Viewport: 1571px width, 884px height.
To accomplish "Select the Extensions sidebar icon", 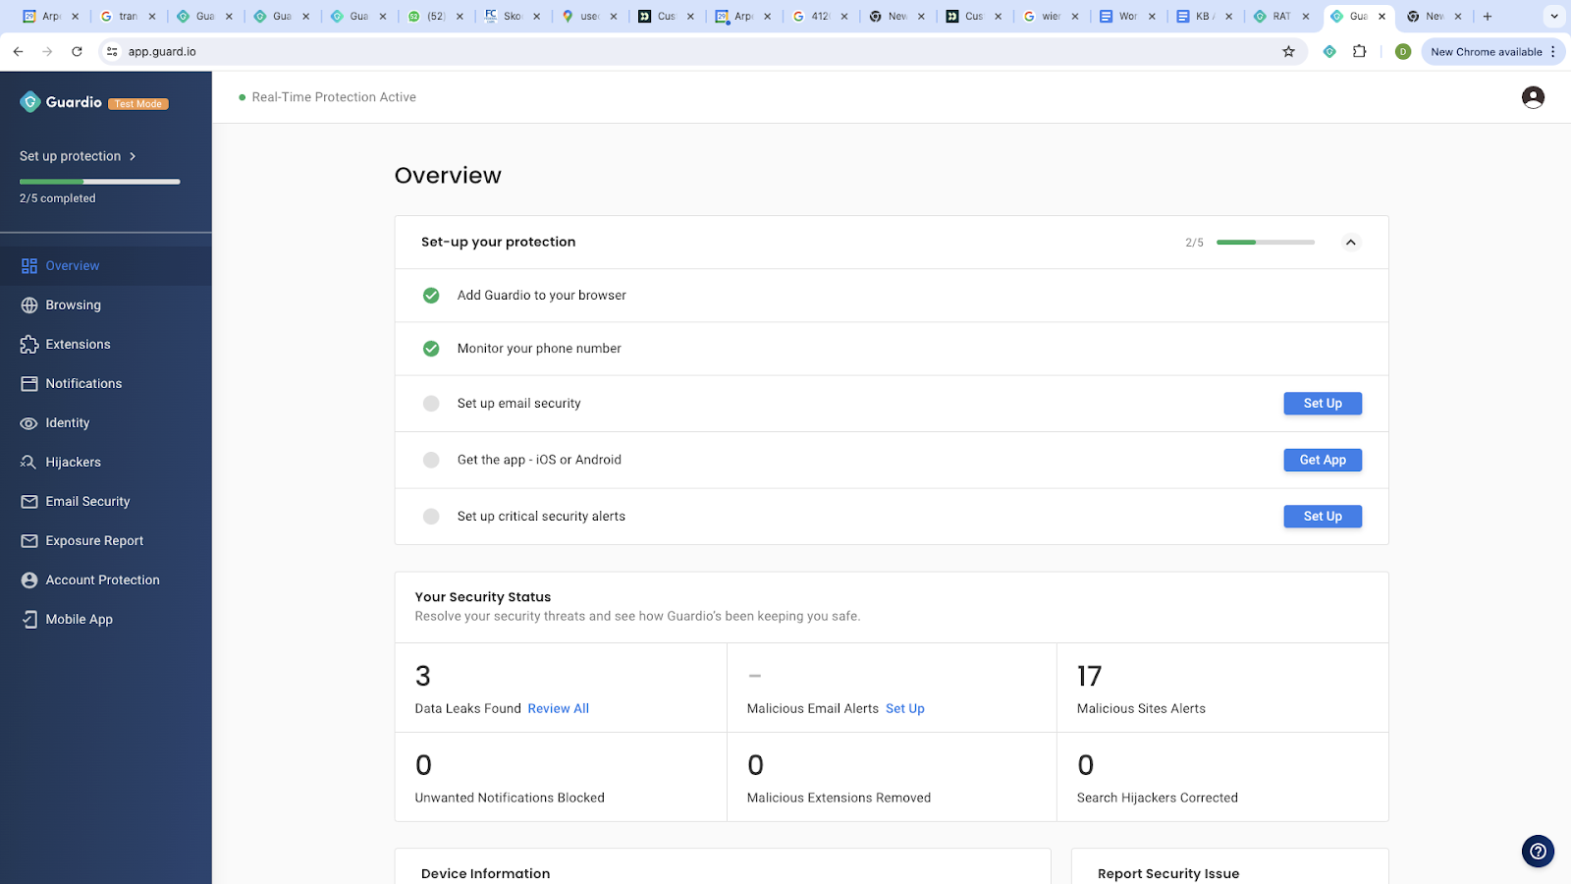I will (x=28, y=344).
